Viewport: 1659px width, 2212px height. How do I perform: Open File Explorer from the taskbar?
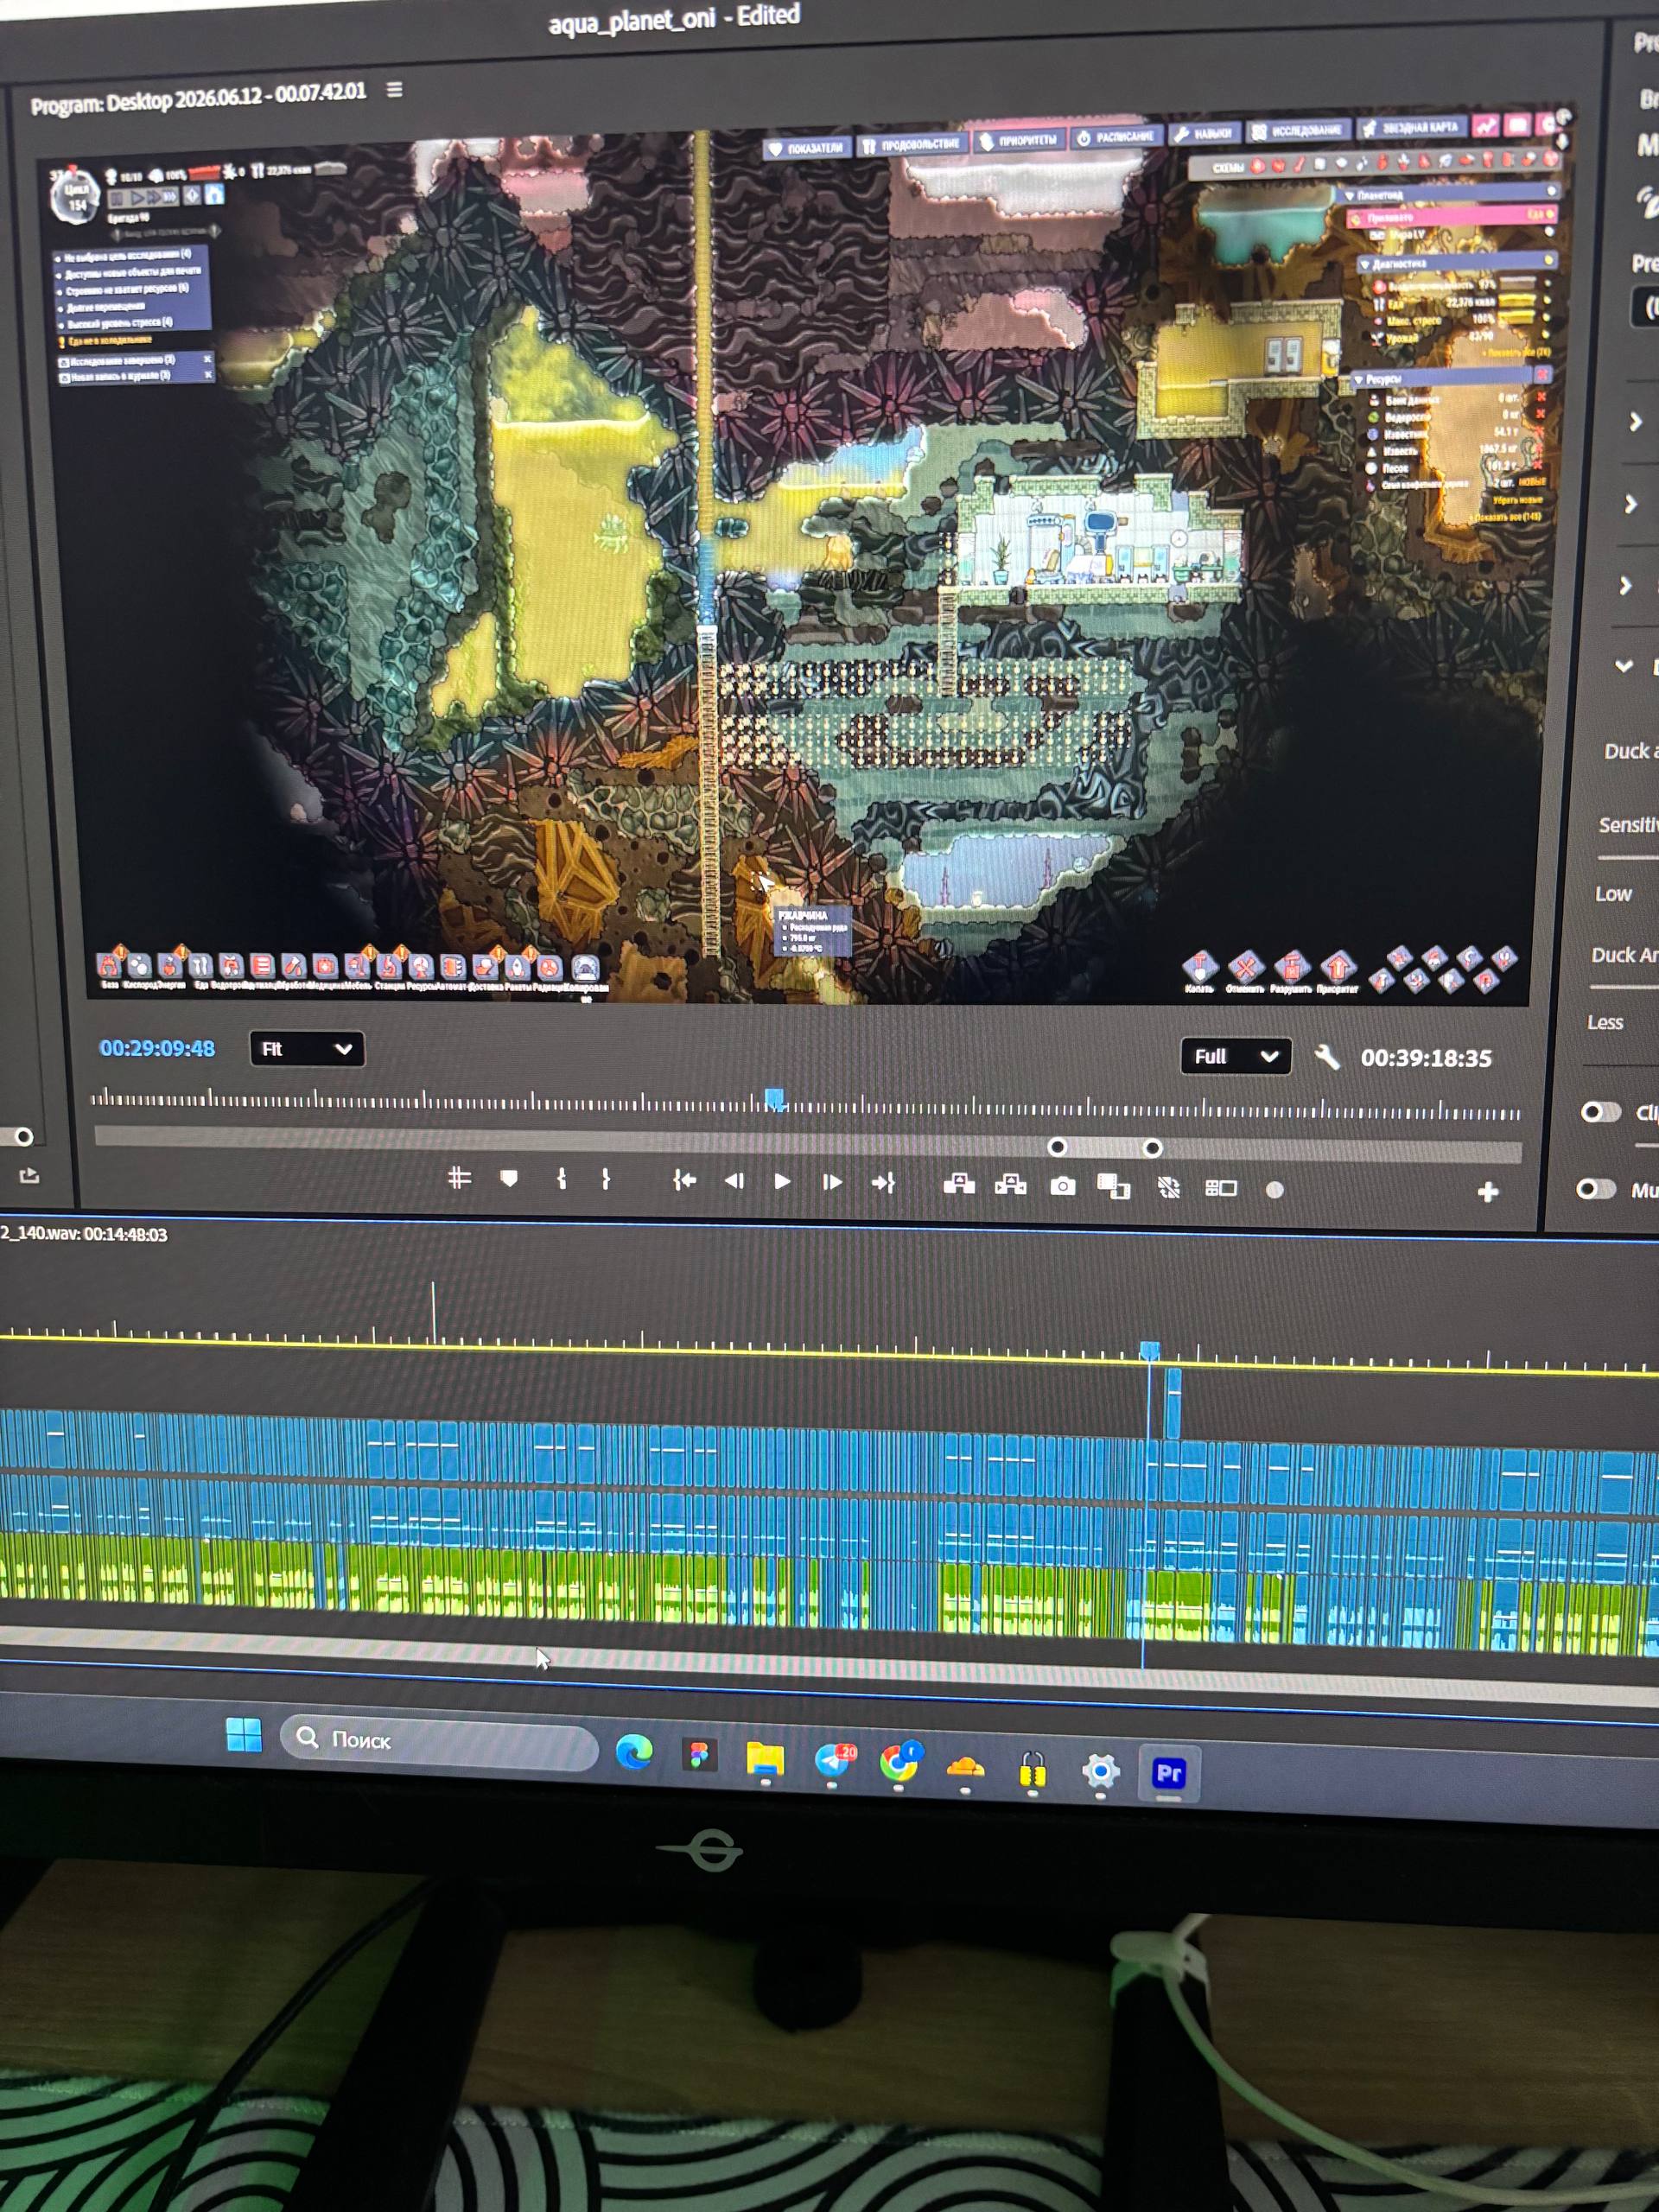tap(765, 1760)
